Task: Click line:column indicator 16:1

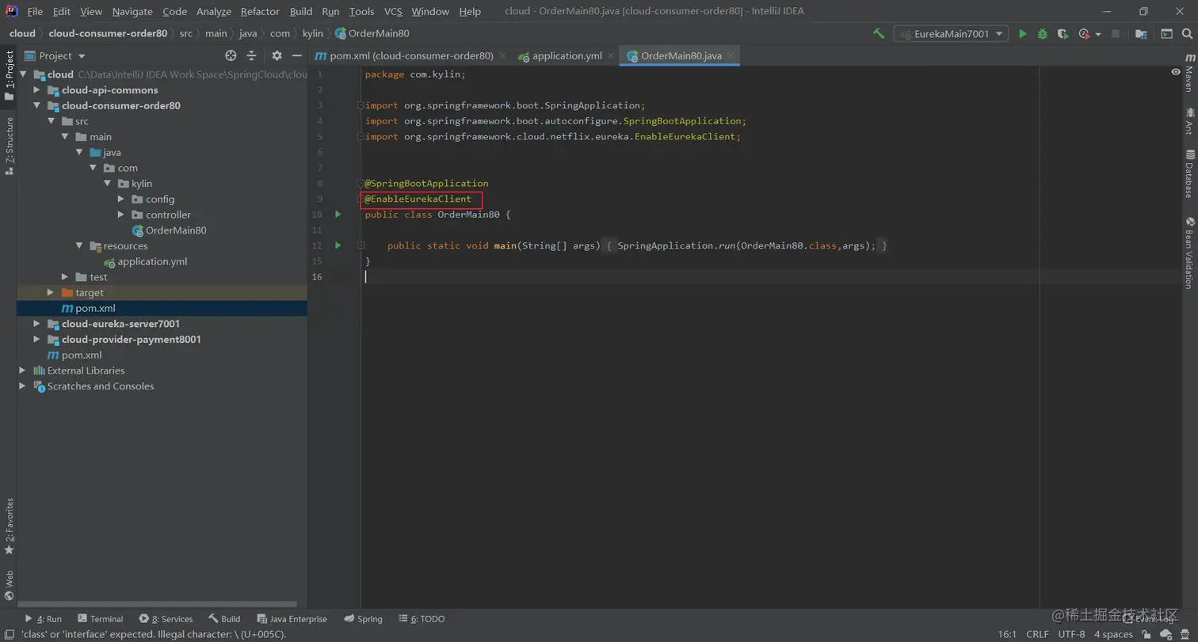Action: pyautogui.click(x=1007, y=634)
